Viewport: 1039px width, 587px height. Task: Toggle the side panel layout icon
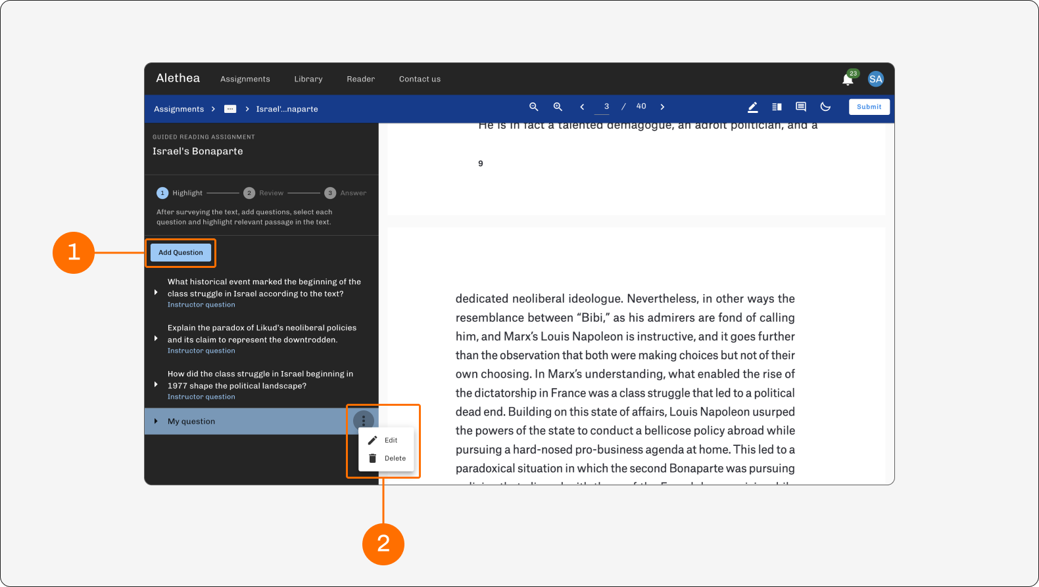[x=777, y=107]
